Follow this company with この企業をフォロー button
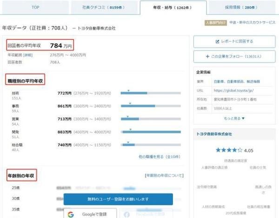The height and width of the screenshot is (218, 279). pos(234,57)
